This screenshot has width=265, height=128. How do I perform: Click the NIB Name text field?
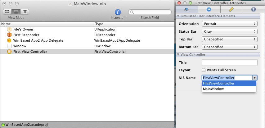click(x=227, y=78)
